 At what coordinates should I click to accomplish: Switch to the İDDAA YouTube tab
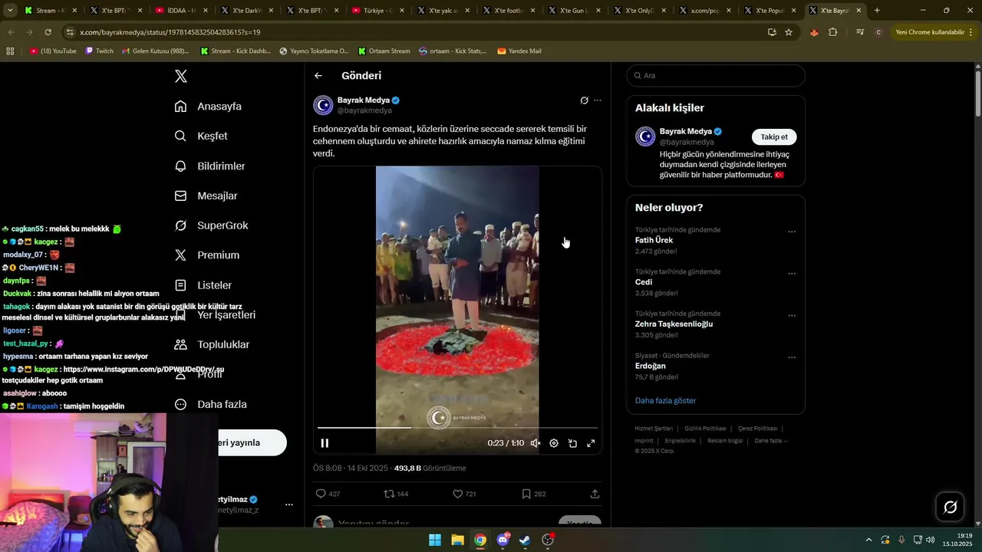point(180,11)
